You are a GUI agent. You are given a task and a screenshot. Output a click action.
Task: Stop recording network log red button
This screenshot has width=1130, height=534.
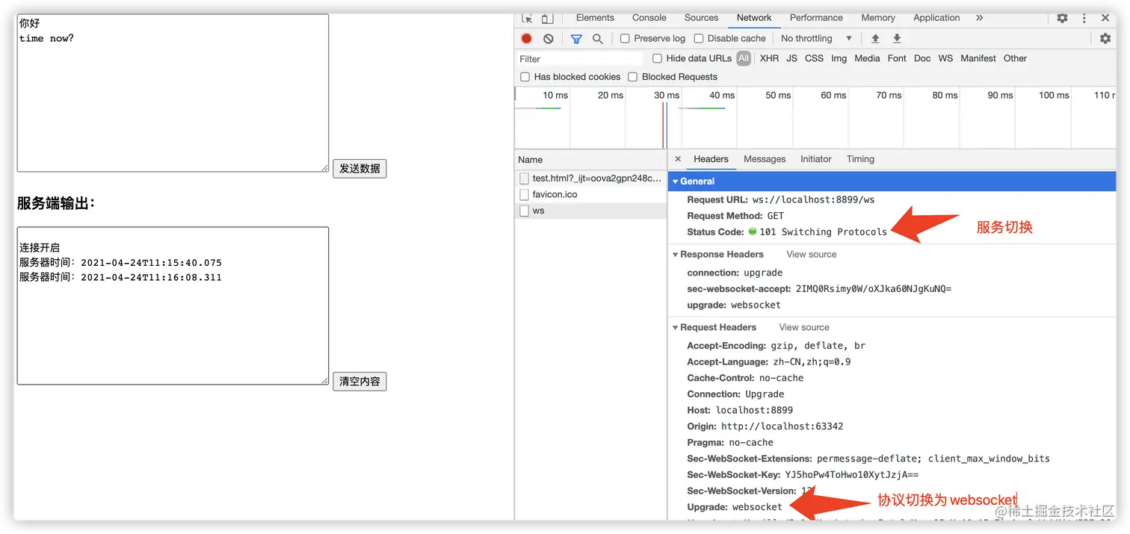[x=527, y=39]
